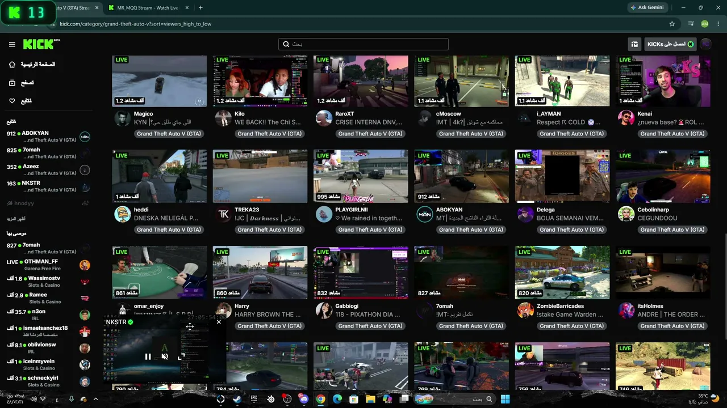Expand the NKSTR mini player to full view
This screenshot has width=727, height=408.
[x=181, y=356]
